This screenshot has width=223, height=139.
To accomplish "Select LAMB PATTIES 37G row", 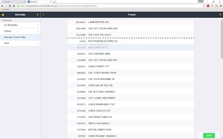I will [x=131, y=22].
